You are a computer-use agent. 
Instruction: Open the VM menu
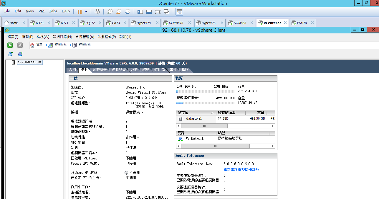click(42, 11)
